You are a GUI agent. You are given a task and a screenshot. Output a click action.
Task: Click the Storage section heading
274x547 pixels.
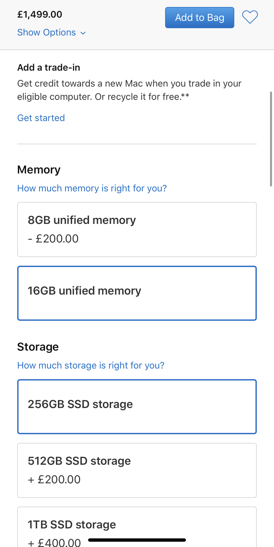coord(38,347)
